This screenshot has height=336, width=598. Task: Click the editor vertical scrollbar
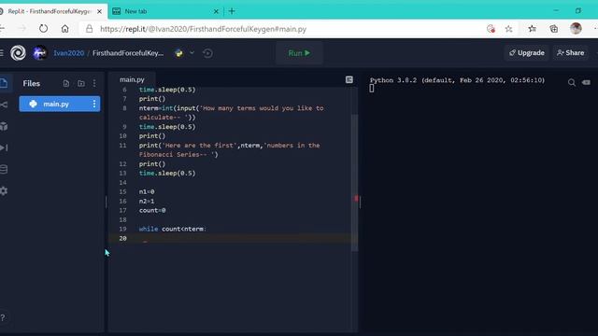355,183
